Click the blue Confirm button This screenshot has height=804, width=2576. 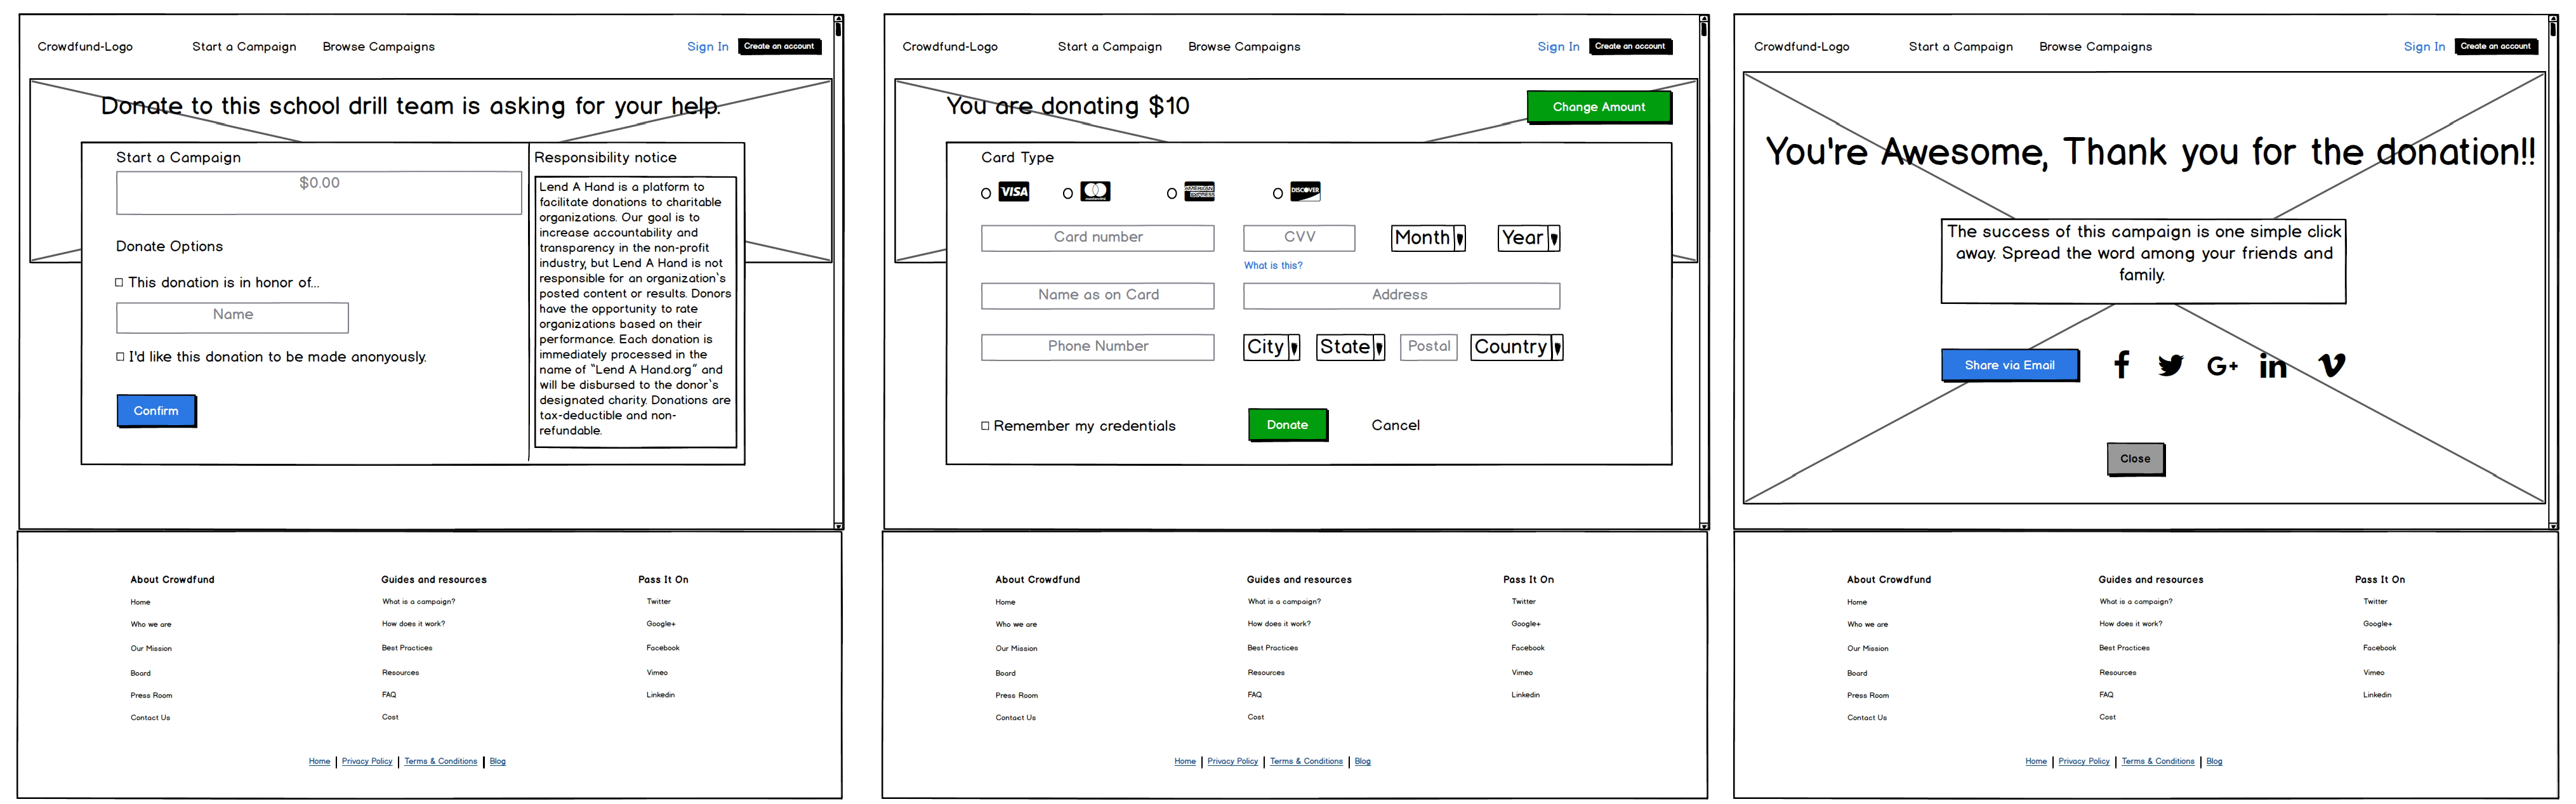(x=156, y=411)
